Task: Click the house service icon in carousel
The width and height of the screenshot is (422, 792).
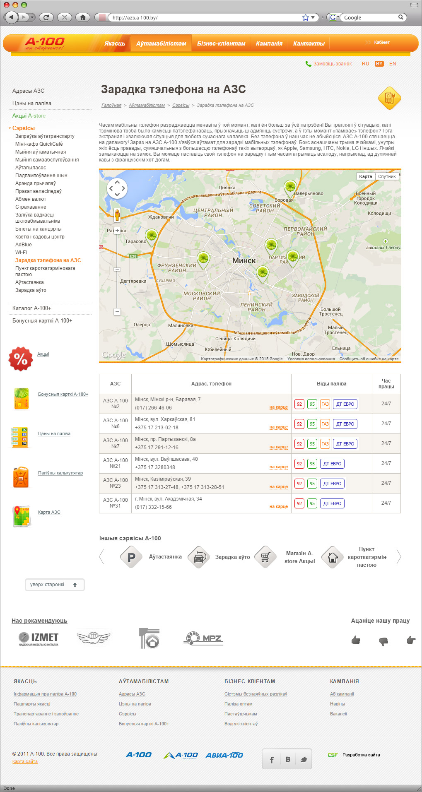Action: coord(333,557)
